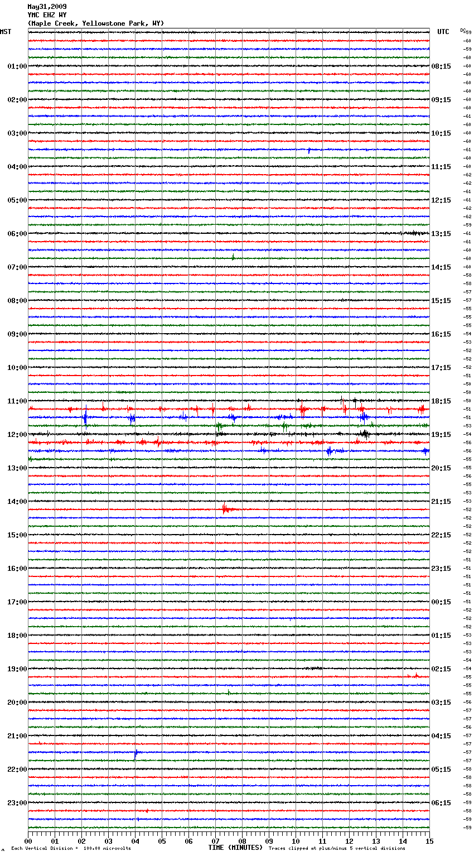Select the 09:00 MST row label

coord(17,334)
